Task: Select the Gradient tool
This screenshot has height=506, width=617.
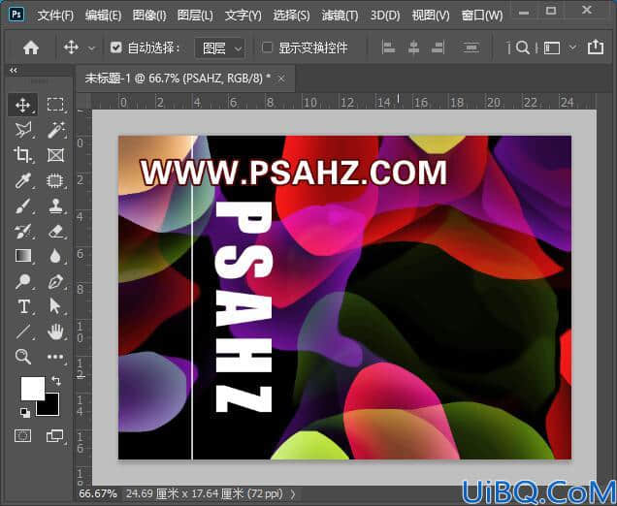Action: pos(23,256)
